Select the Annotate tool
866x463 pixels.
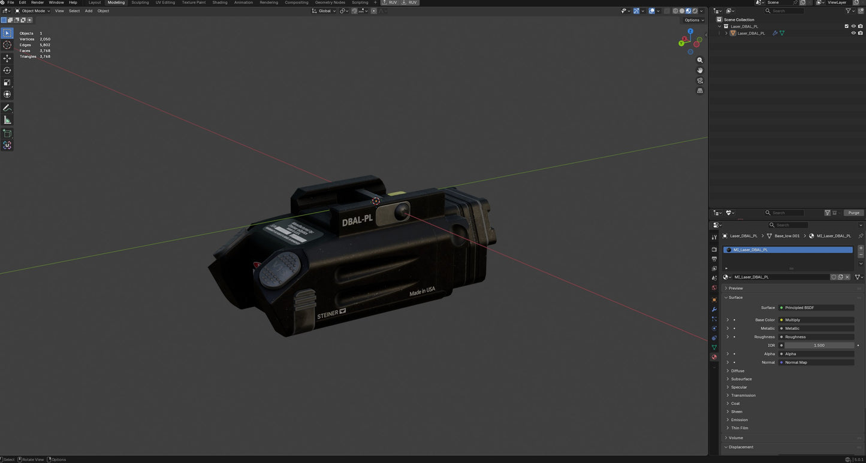point(7,108)
